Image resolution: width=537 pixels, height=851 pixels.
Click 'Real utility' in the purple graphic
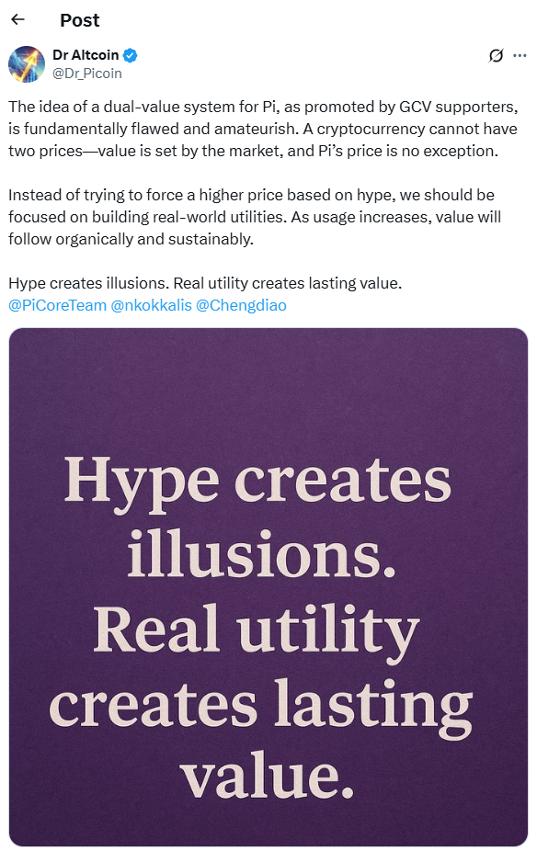(x=257, y=631)
